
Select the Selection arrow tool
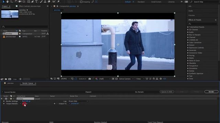tap(4, 2)
